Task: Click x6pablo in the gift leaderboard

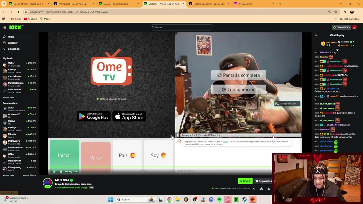Action: click(345, 42)
